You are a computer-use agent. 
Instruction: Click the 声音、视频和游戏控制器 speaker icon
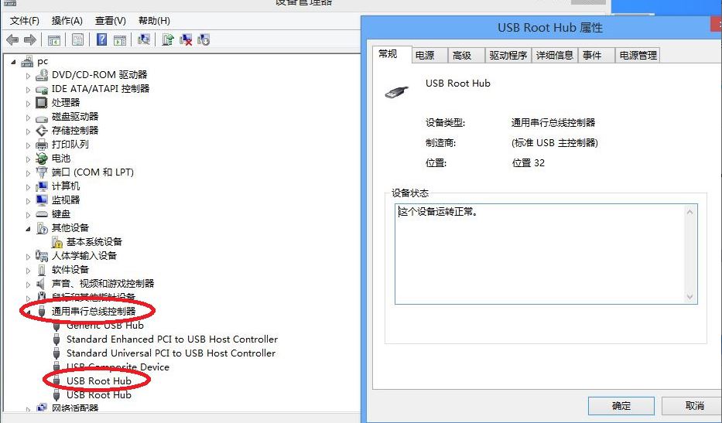click(x=42, y=284)
